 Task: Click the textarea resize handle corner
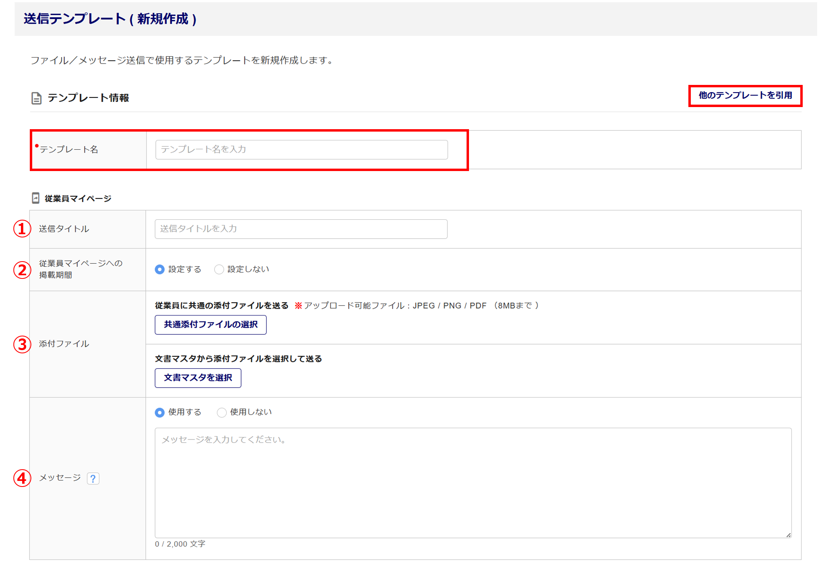click(788, 535)
